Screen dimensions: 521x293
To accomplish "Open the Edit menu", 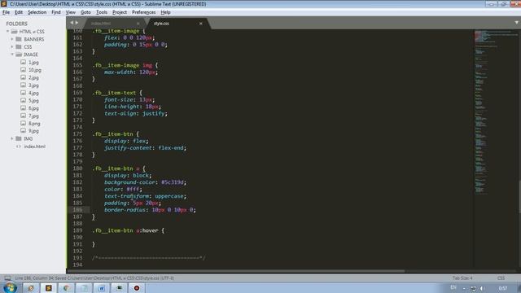I will click(19, 12).
